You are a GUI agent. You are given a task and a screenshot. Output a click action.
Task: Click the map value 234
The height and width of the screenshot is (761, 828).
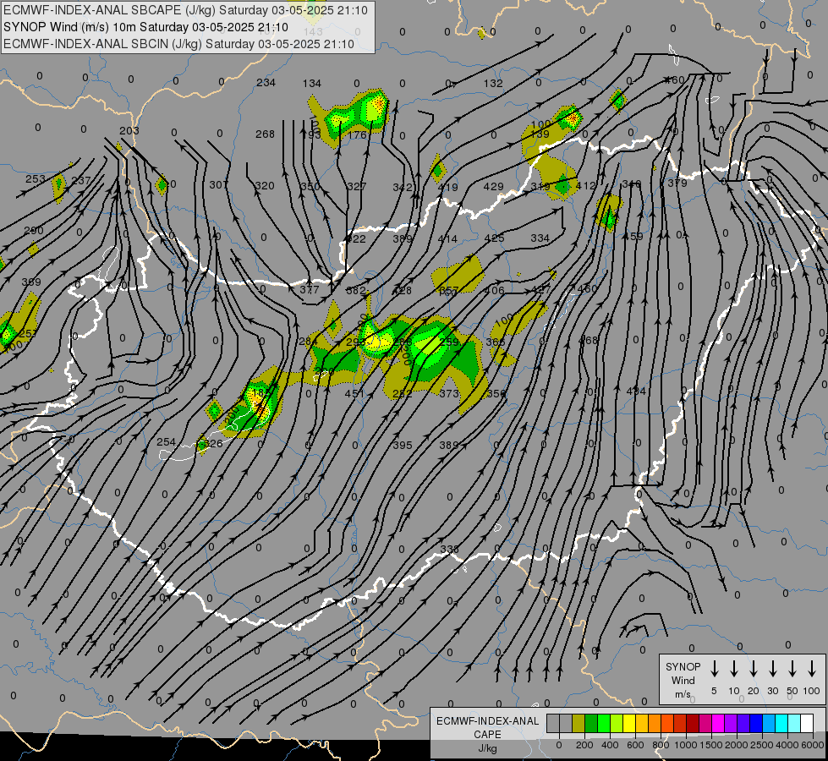click(266, 82)
